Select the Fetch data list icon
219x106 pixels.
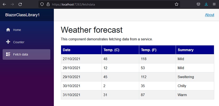pyautogui.click(x=8, y=54)
